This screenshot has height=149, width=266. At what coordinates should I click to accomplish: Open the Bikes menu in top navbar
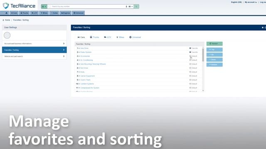44,13
